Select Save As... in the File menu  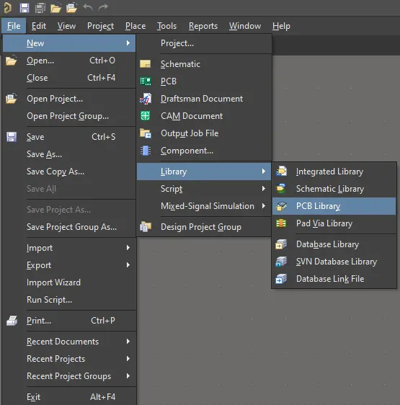69,154
